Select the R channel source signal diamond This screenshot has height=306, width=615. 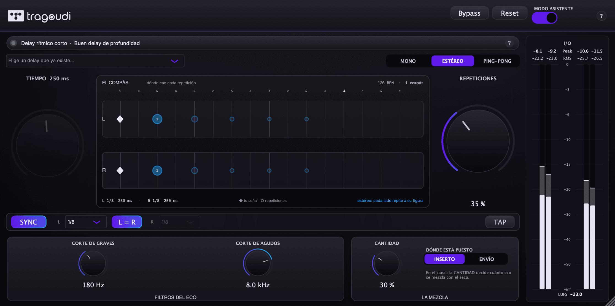coord(120,171)
